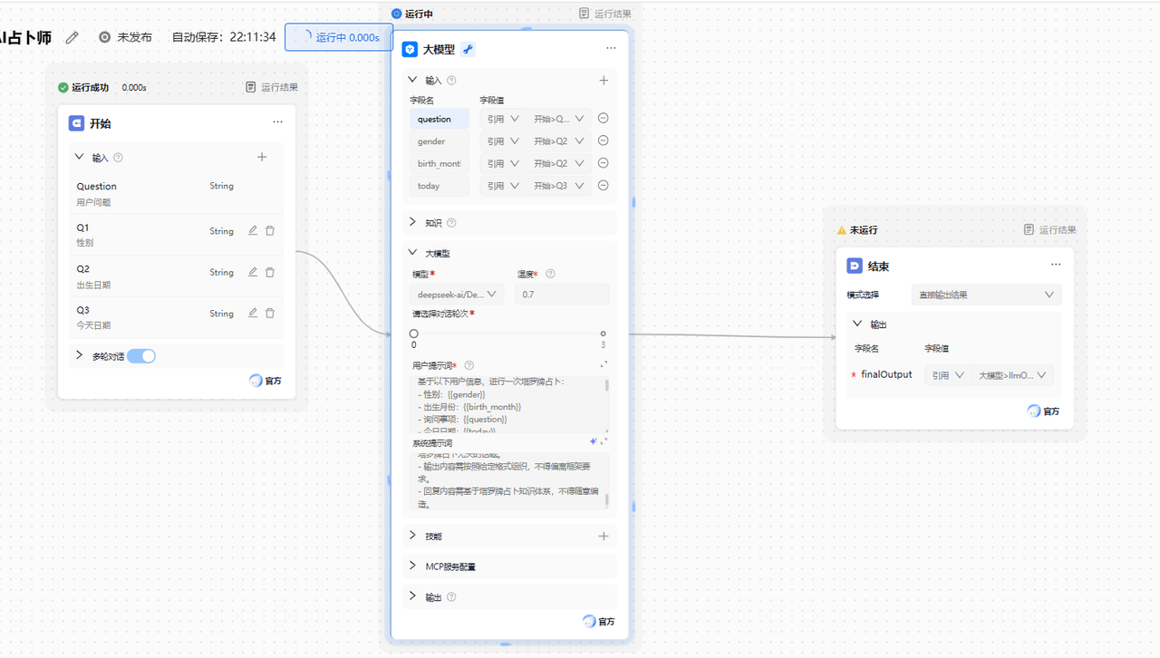
Task: Click the left handle of the dialogue rounds slider
Action: pyautogui.click(x=413, y=334)
